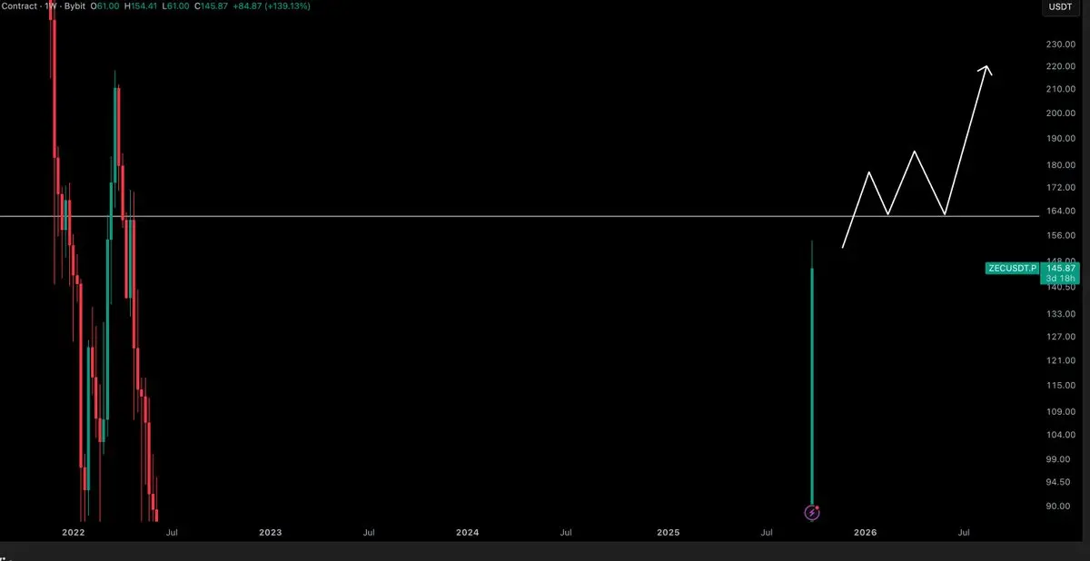1090x561 pixels.
Task: Click 180.00 on the price axis
Action: pyautogui.click(x=1061, y=165)
